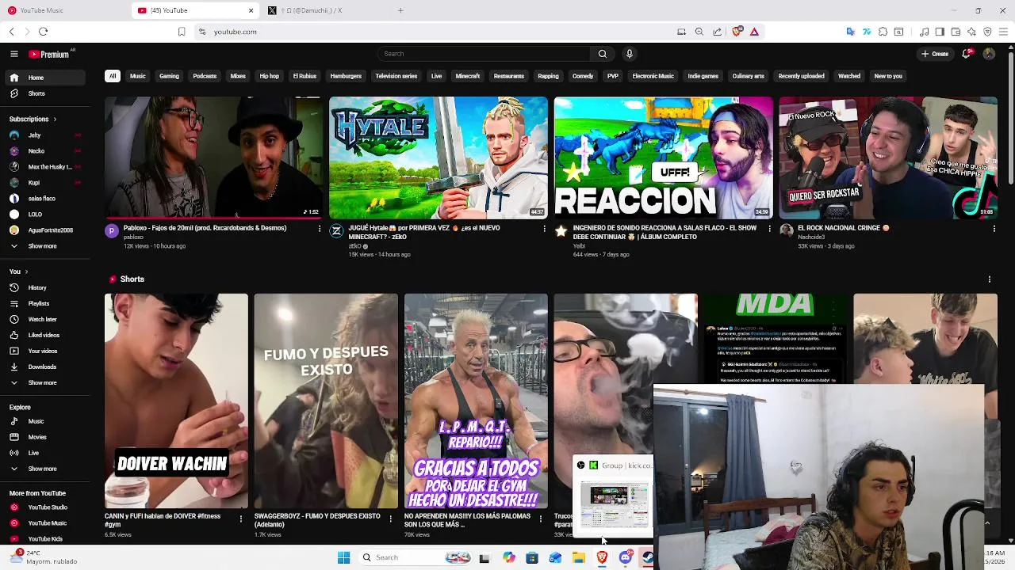
Task: Switch to YouTube Music browser tab
Action: (x=63, y=10)
